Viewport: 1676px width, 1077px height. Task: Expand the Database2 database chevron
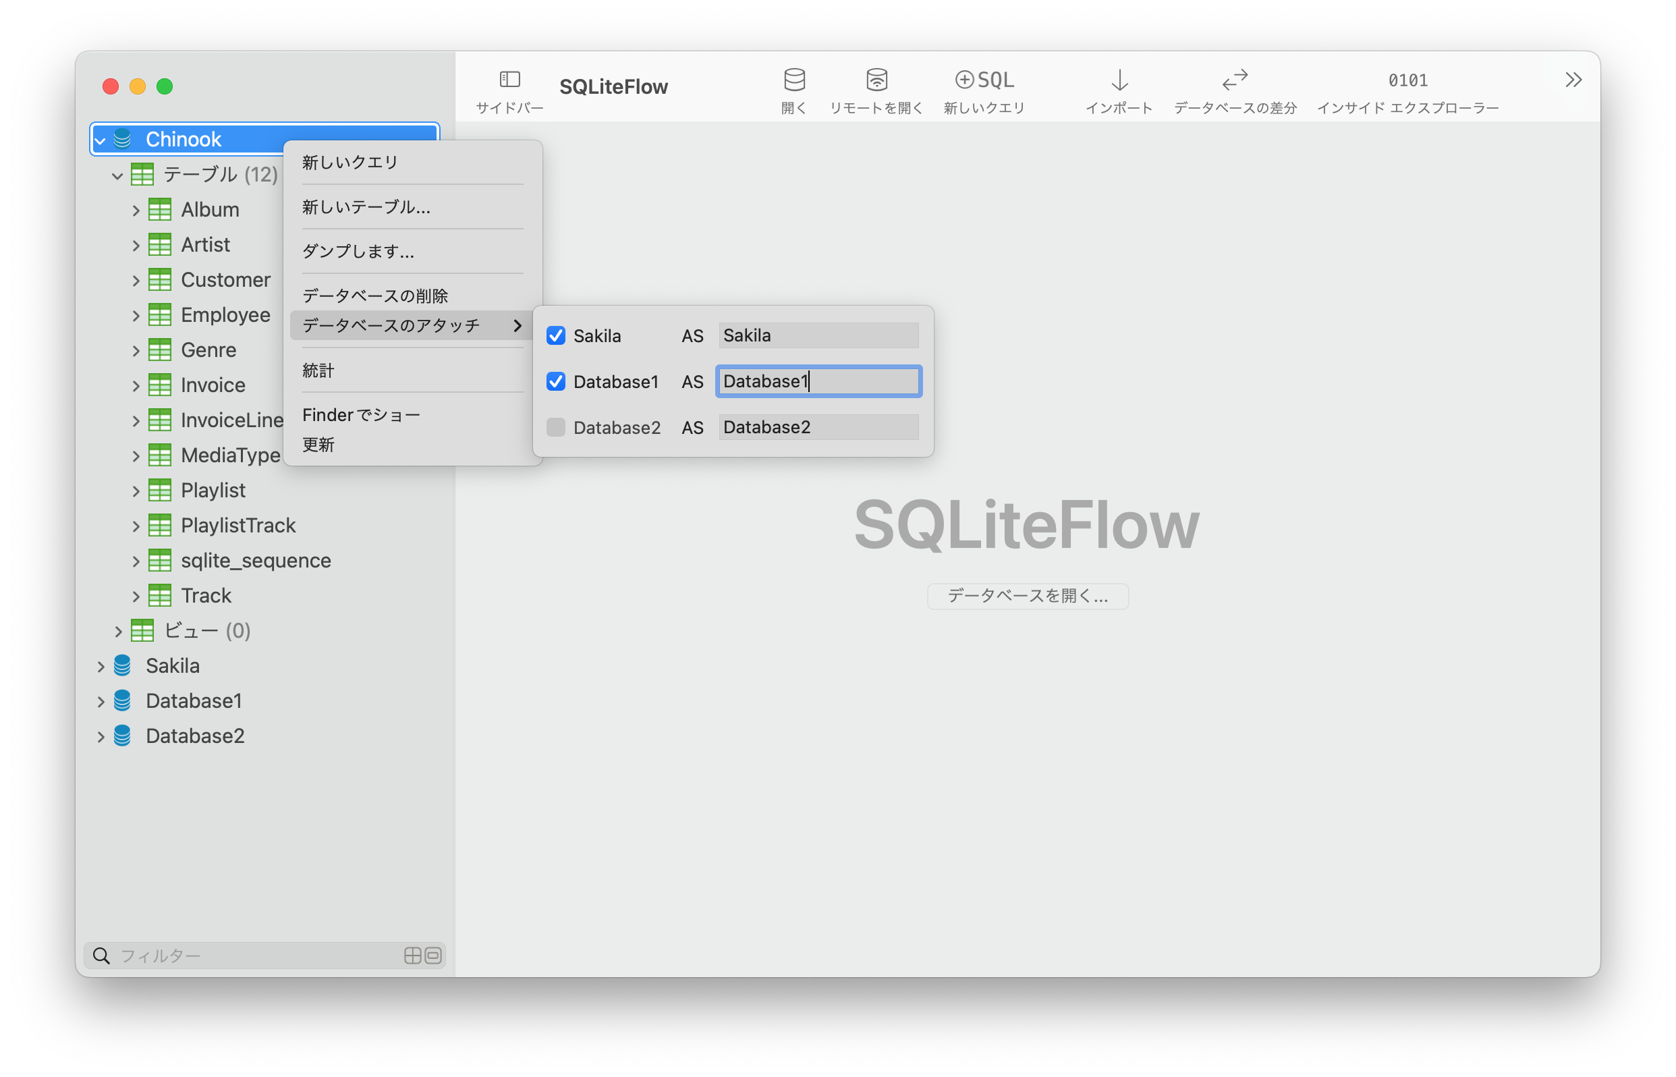101,736
